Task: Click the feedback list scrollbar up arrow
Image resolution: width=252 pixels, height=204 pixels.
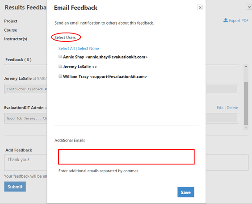Action: pos(246,66)
